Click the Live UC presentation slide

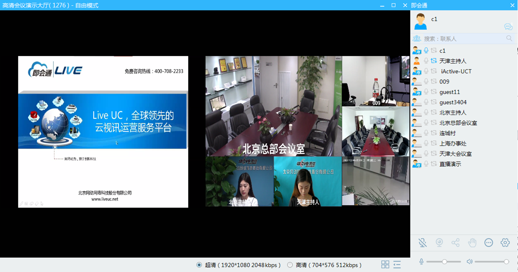coord(103,132)
